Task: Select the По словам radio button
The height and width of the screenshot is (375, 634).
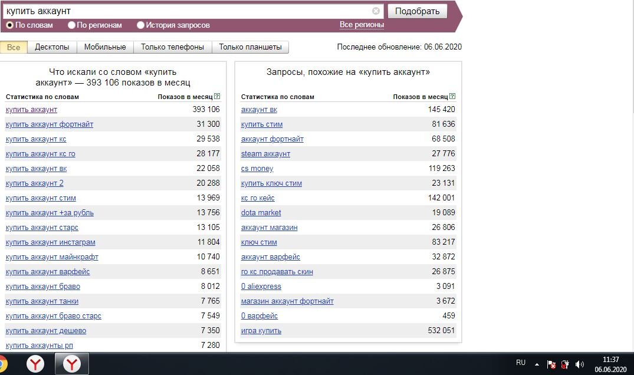Action: [9, 25]
